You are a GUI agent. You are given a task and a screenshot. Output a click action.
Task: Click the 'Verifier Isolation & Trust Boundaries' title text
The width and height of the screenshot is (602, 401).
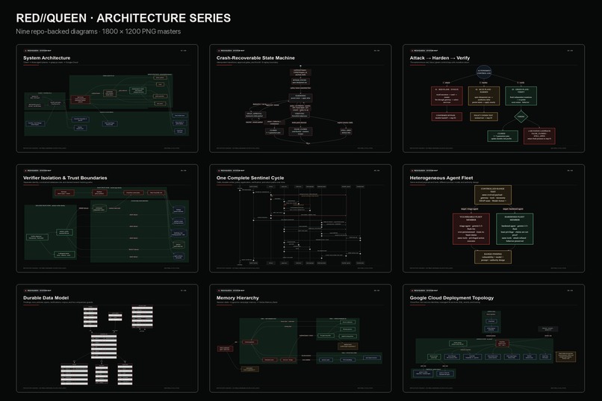point(65,178)
